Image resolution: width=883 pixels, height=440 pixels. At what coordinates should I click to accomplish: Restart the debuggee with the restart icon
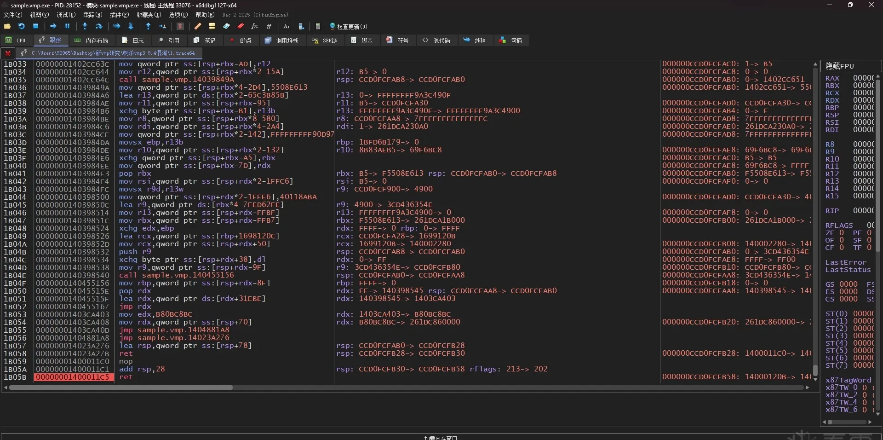tap(21, 26)
